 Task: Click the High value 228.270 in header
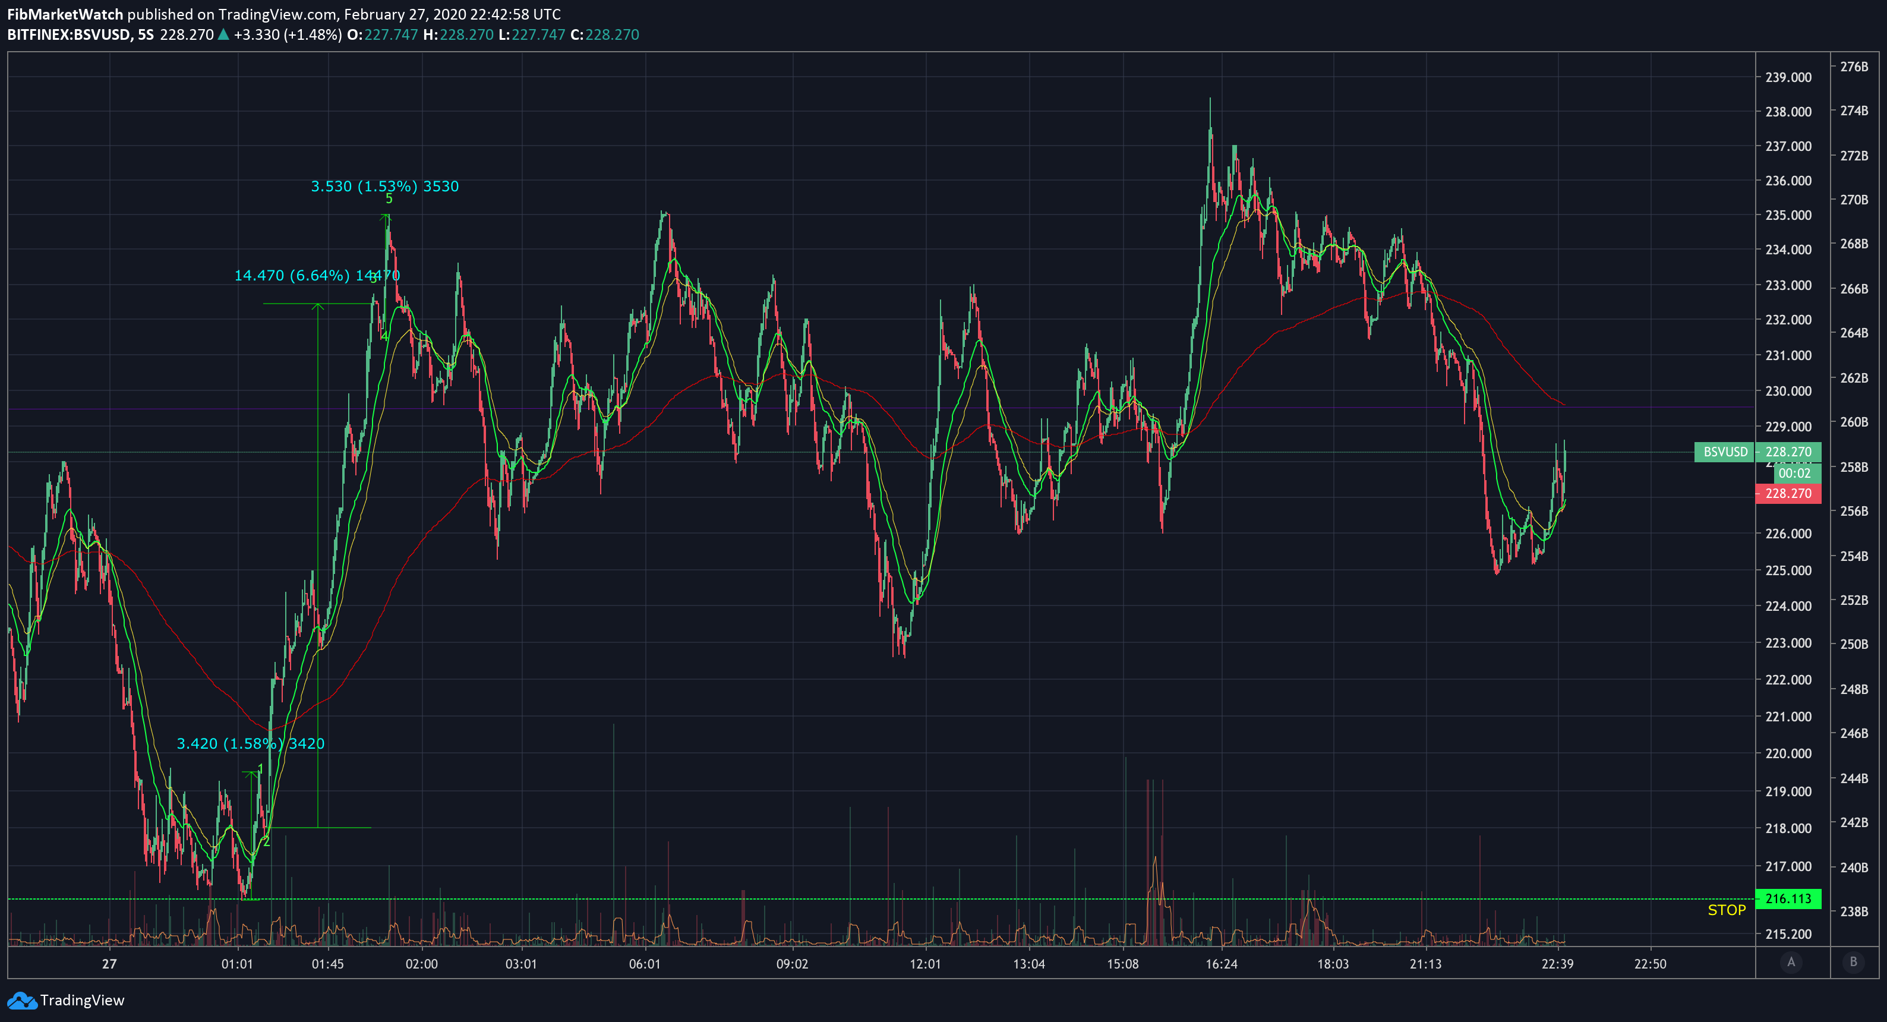tap(466, 35)
